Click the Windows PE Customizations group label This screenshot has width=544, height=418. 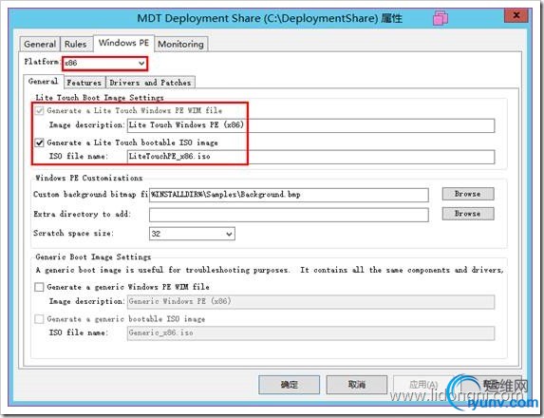tap(89, 178)
